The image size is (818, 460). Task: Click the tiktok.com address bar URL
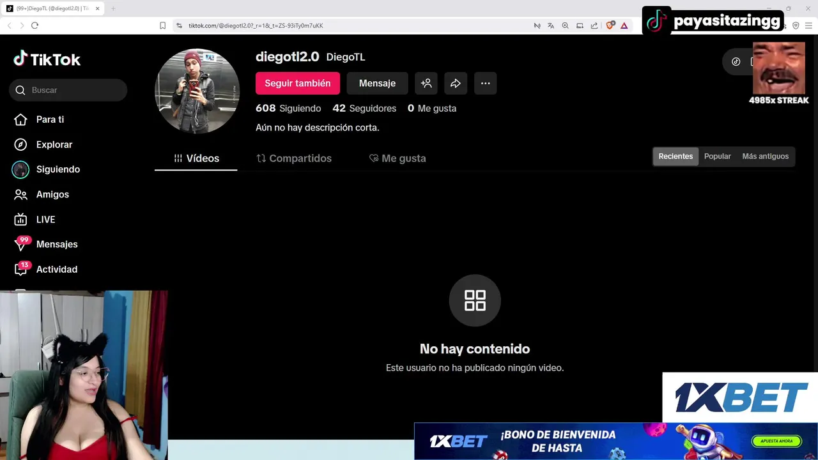point(256,26)
